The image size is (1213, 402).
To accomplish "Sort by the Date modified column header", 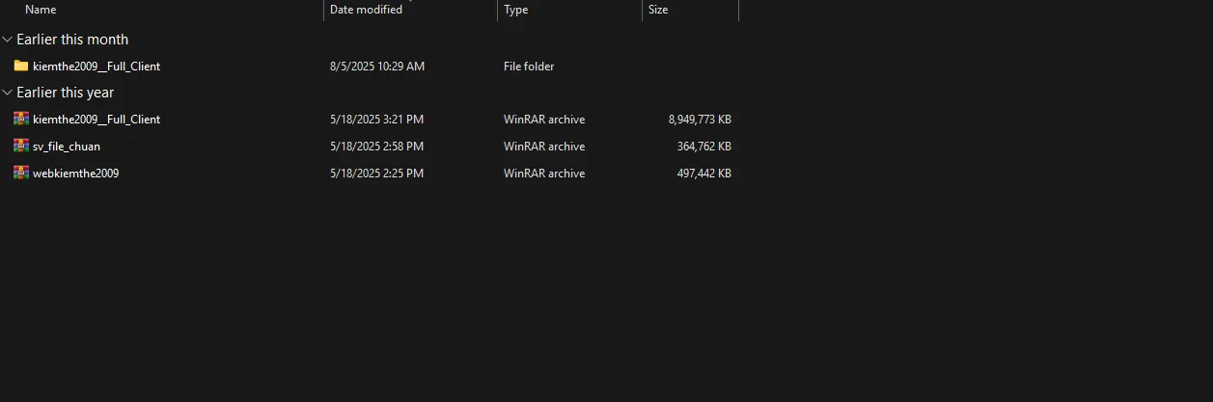I will click(x=366, y=10).
